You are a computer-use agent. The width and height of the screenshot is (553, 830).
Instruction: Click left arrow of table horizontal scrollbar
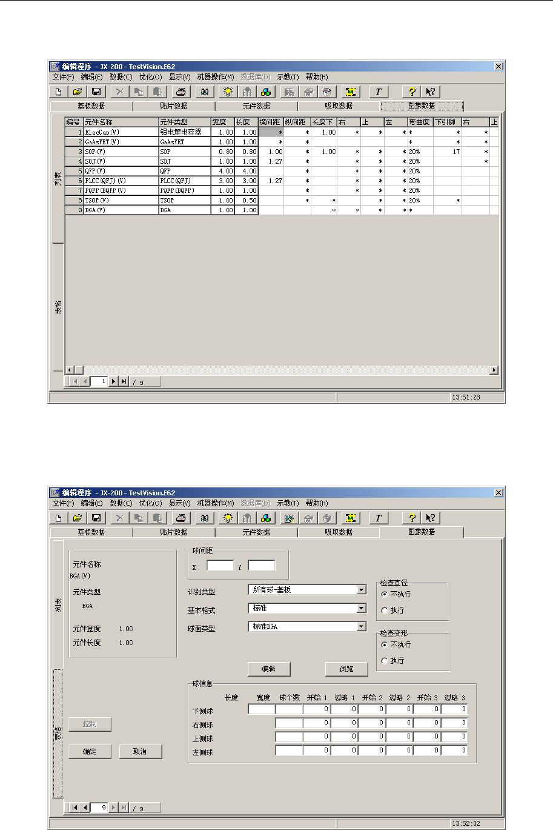pos(70,370)
